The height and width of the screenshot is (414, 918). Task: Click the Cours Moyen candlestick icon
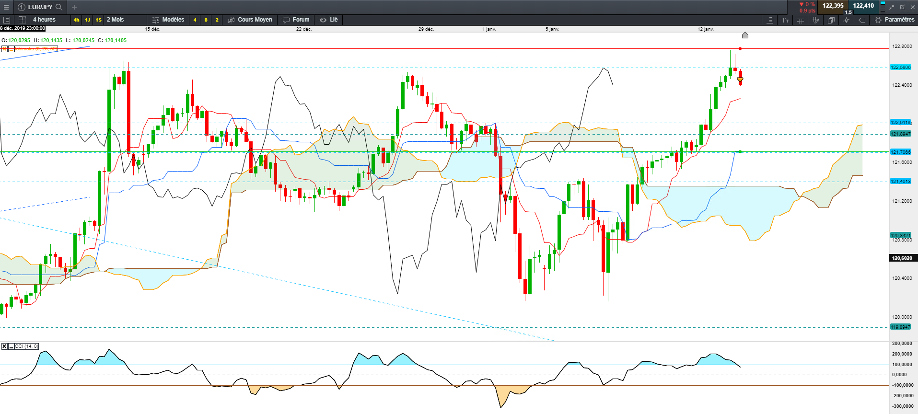click(x=231, y=20)
